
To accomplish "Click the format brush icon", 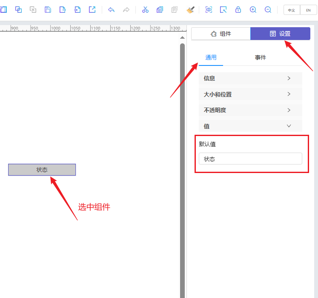I will (x=190, y=10).
